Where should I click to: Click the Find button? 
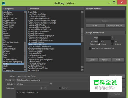point(118,60)
